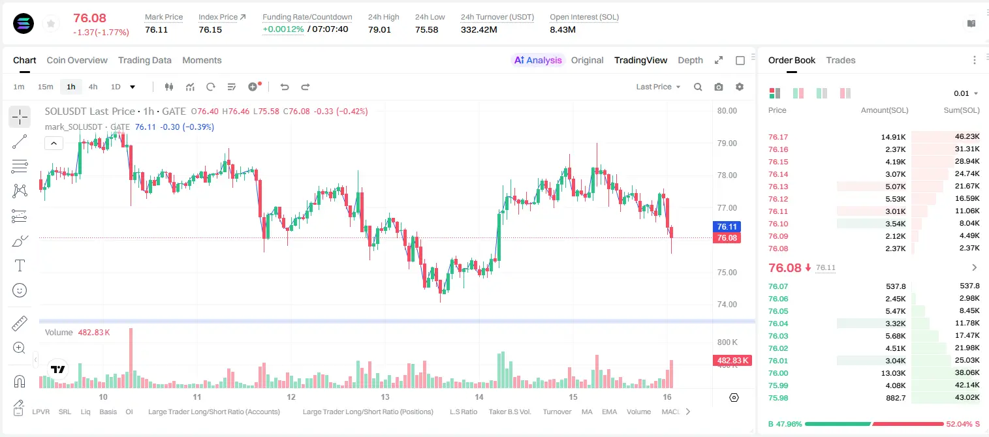The height and width of the screenshot is (437, 989).
Task: Select the ruler measure tool
Action: [20, 324]
